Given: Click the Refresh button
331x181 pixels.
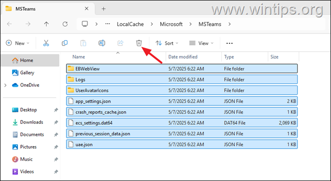Looking at the screenshot, I should (65, 24).
